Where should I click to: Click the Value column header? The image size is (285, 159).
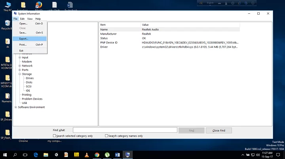coord(190,25)
